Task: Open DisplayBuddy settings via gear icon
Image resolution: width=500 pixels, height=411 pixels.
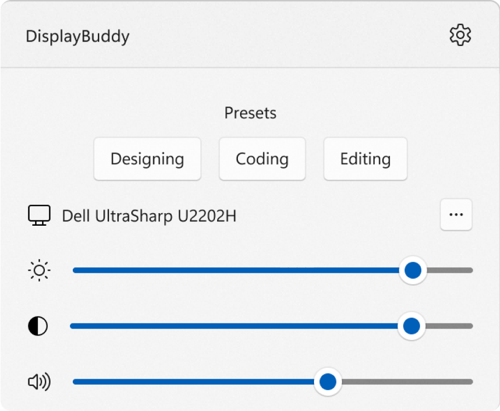Action: coord(460,35)
